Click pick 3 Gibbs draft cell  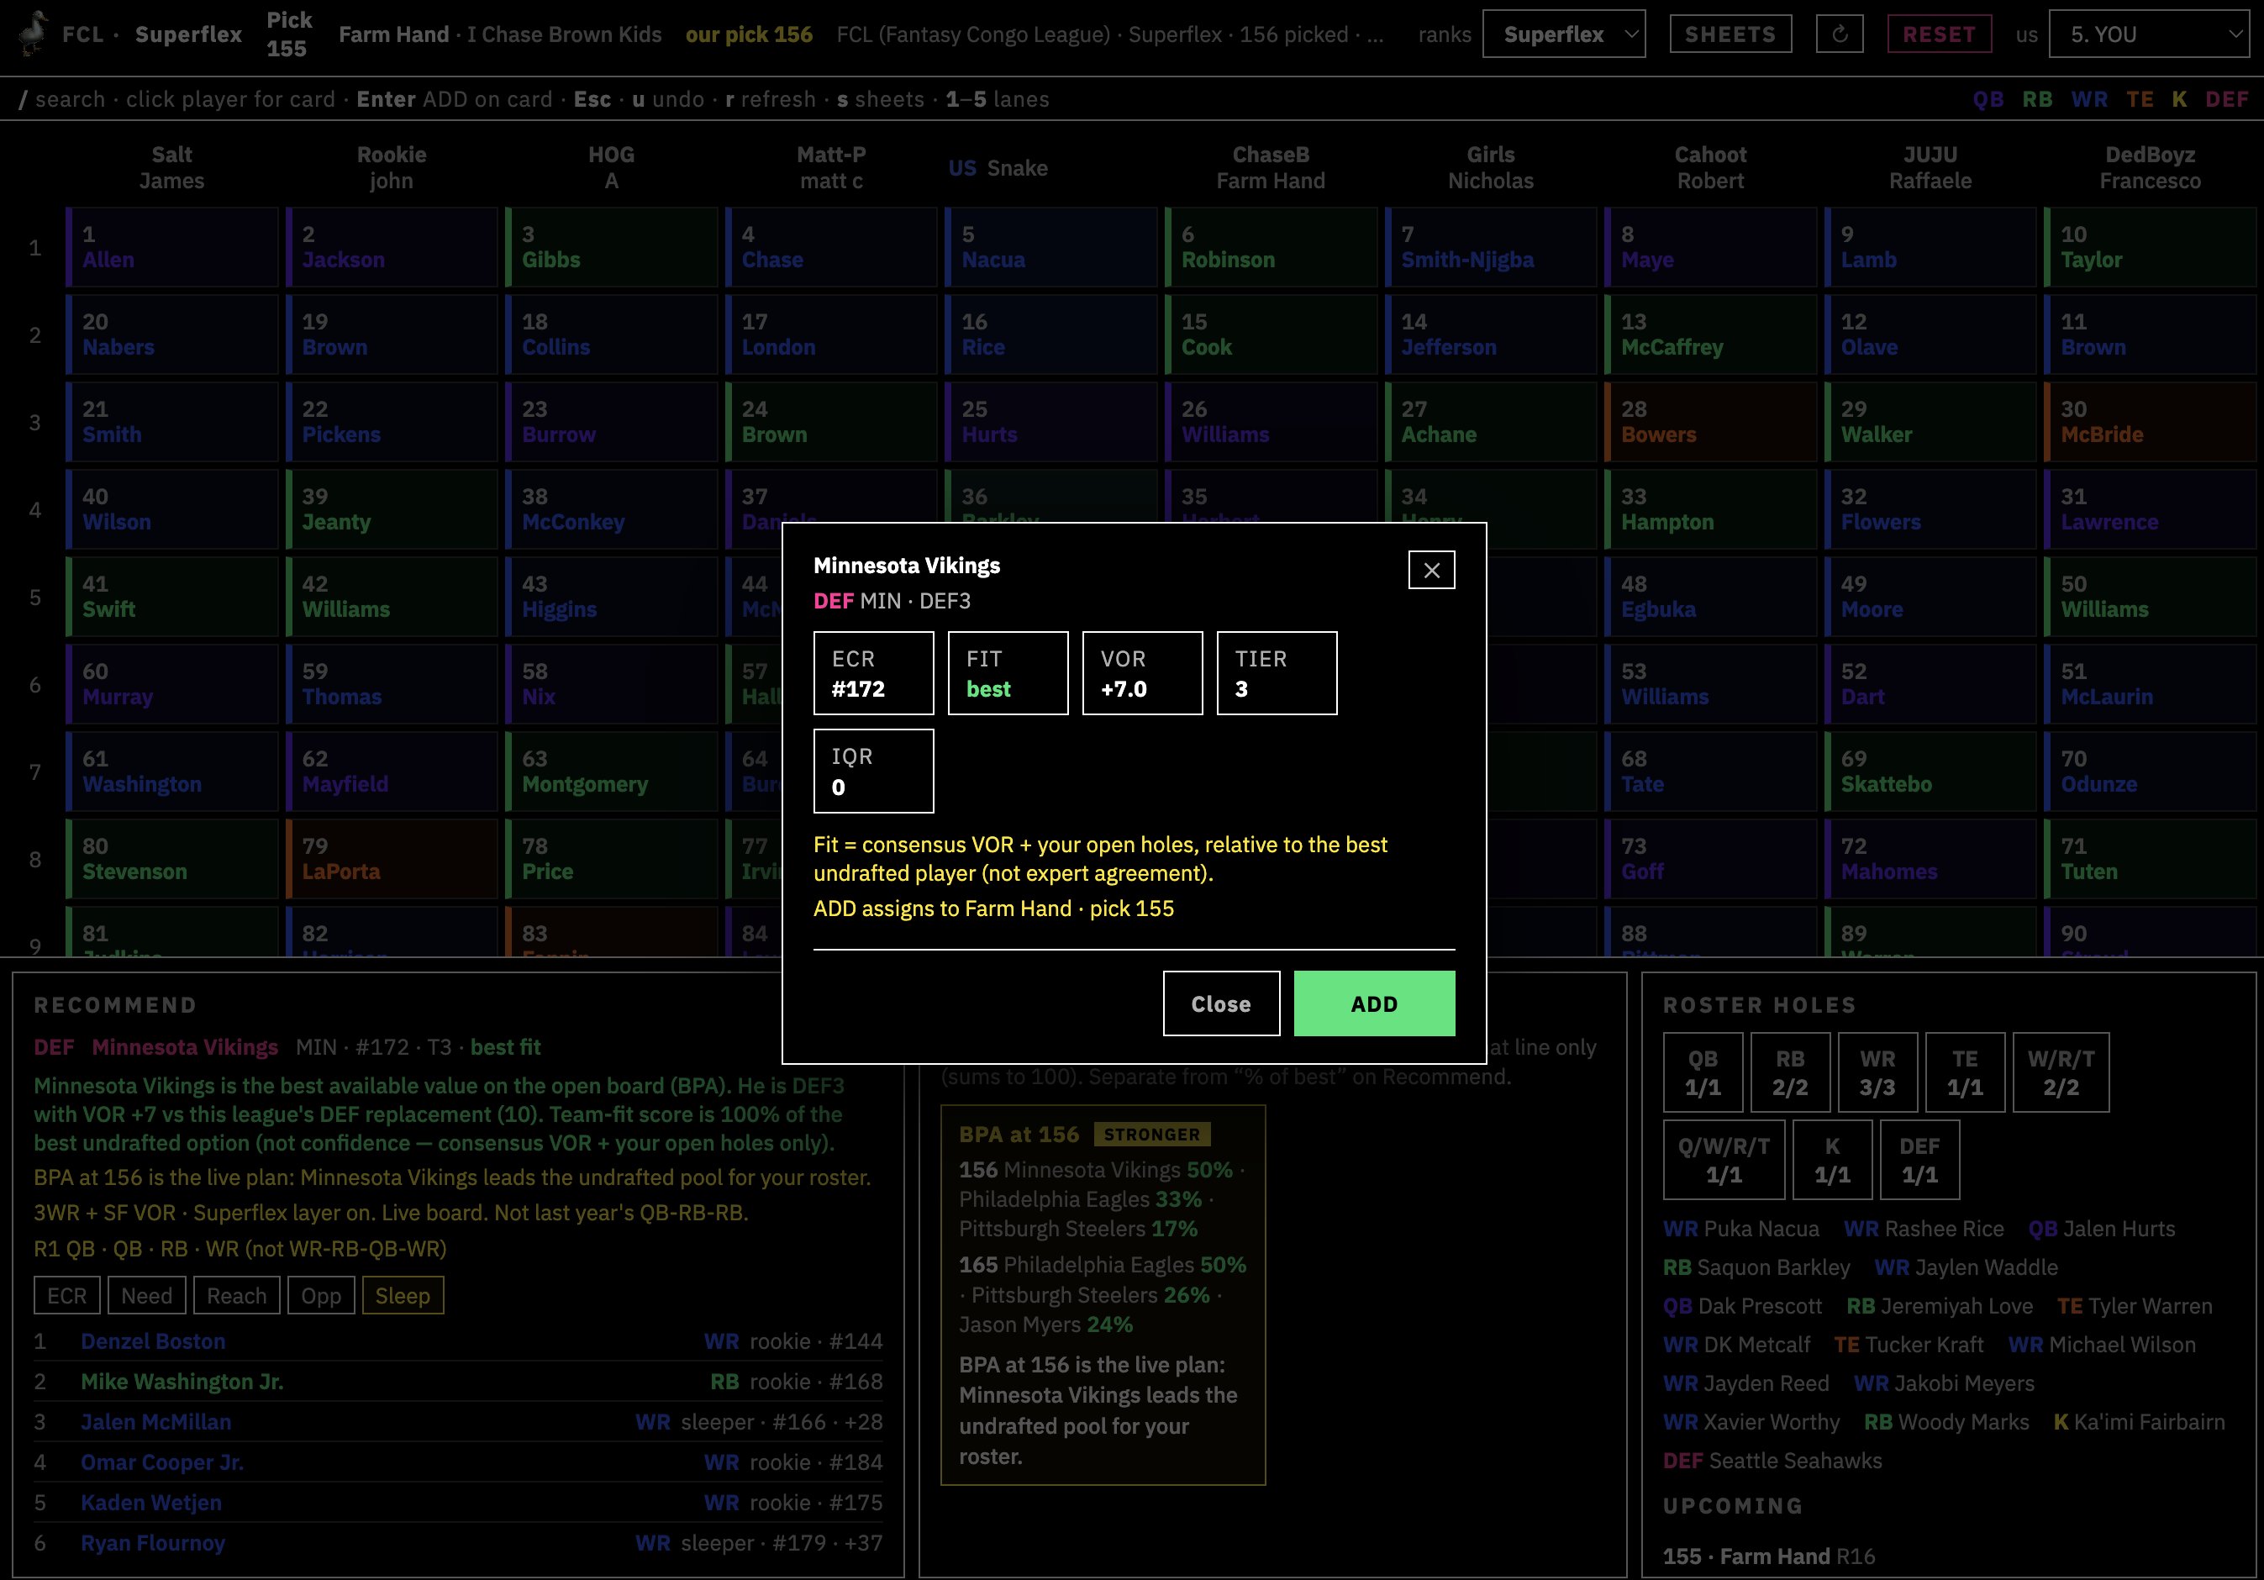click(x=613, y=248)
